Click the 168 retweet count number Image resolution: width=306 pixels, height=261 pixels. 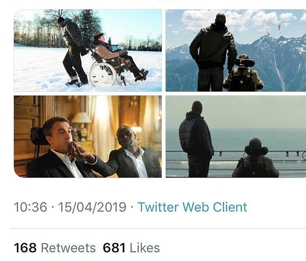[25, 248]
